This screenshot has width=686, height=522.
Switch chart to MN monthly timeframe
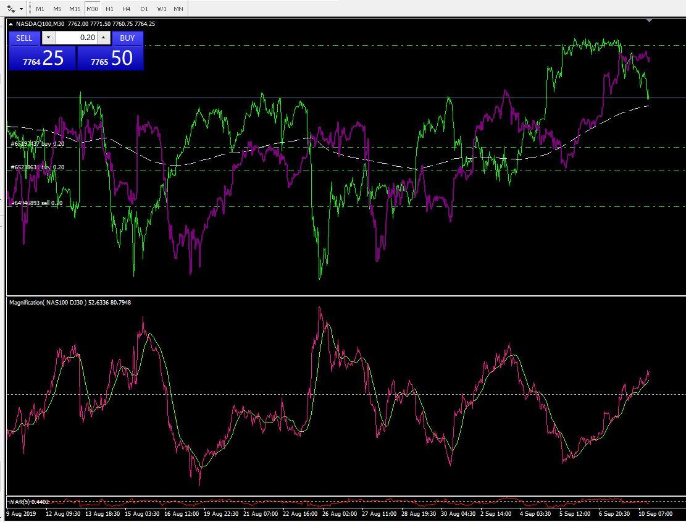178,9
